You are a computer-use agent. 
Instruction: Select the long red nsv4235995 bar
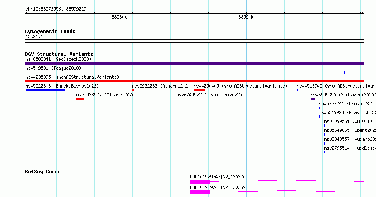[194, 81]
